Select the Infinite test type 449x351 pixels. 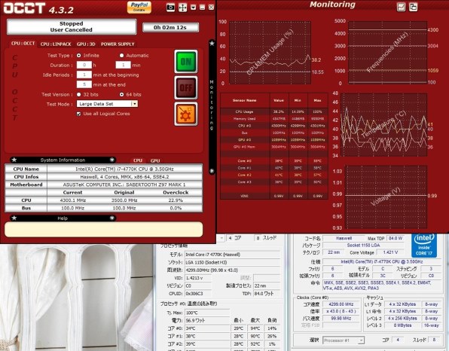click(79, 56)
